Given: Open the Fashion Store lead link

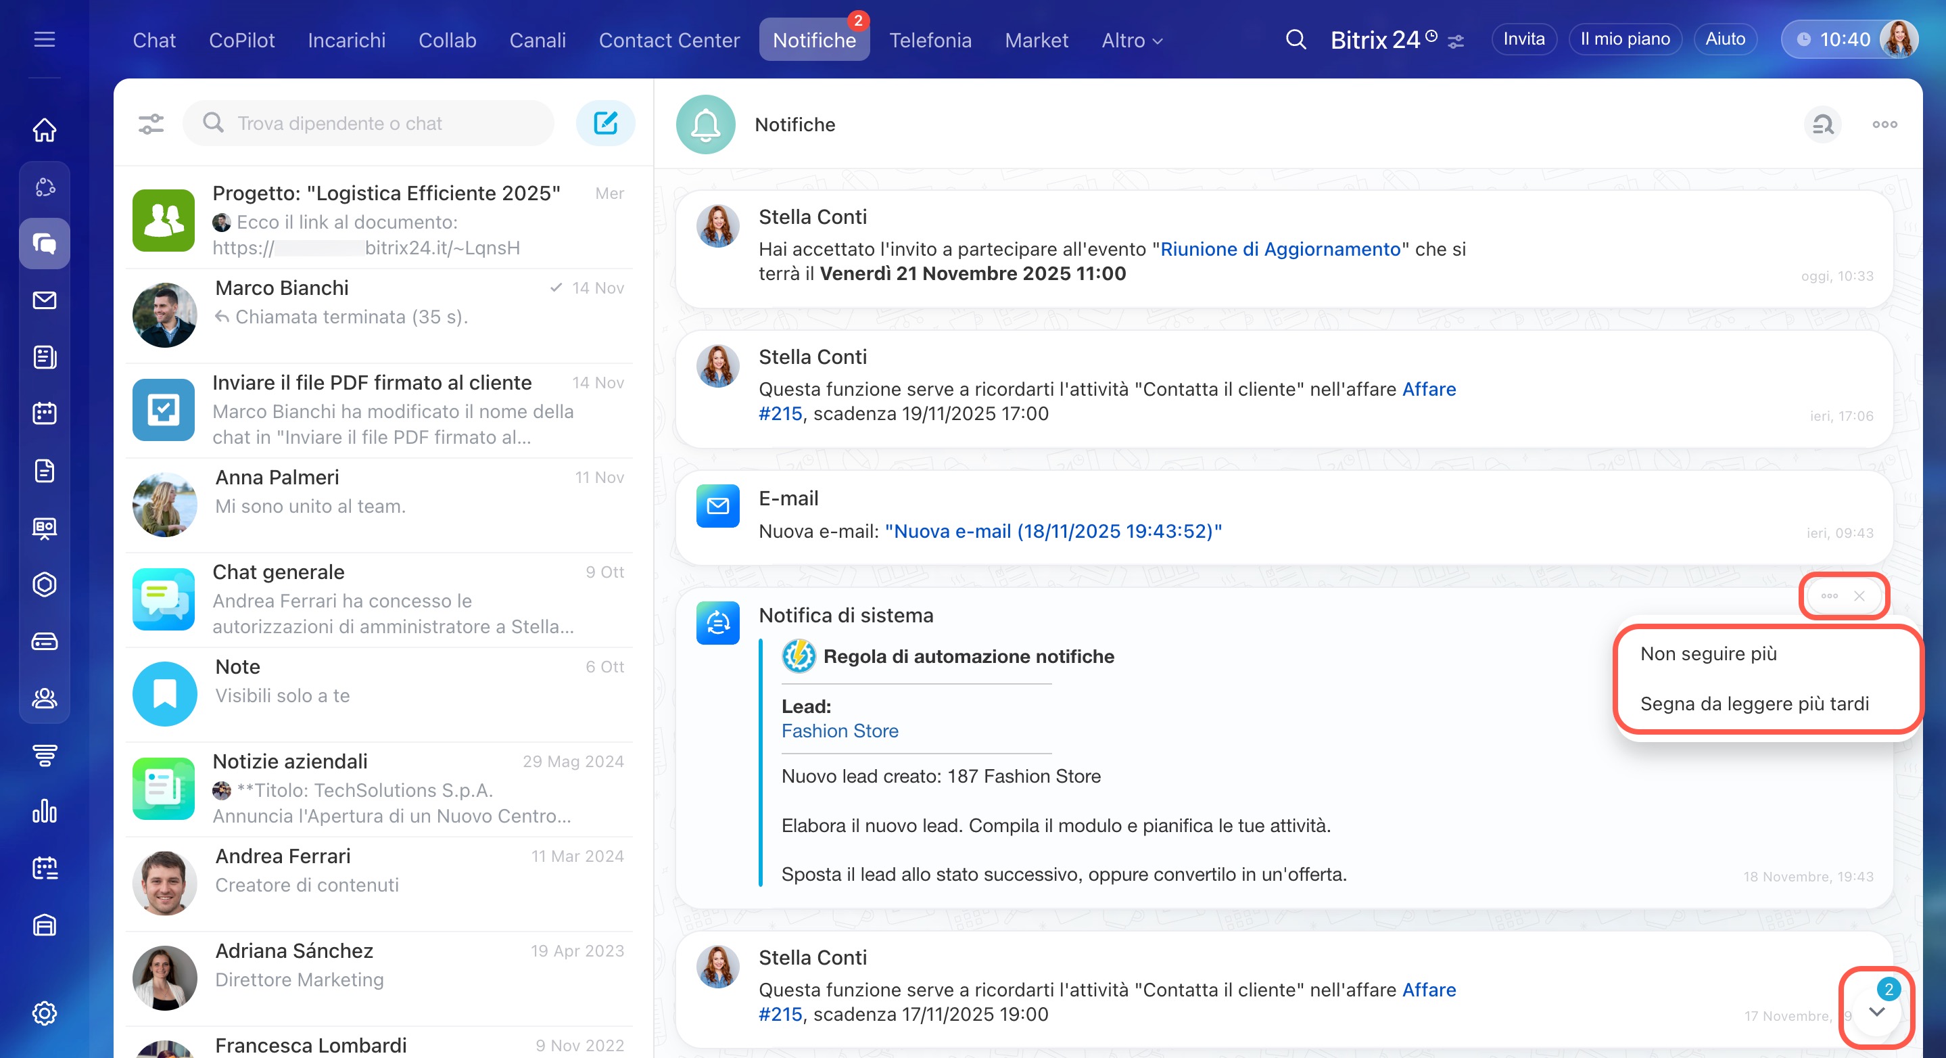Looking at the screenshot, I should pyautogui.click(x=839, y=731).
